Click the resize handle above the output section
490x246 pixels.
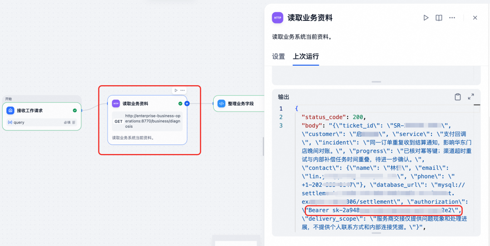point(376,82)
